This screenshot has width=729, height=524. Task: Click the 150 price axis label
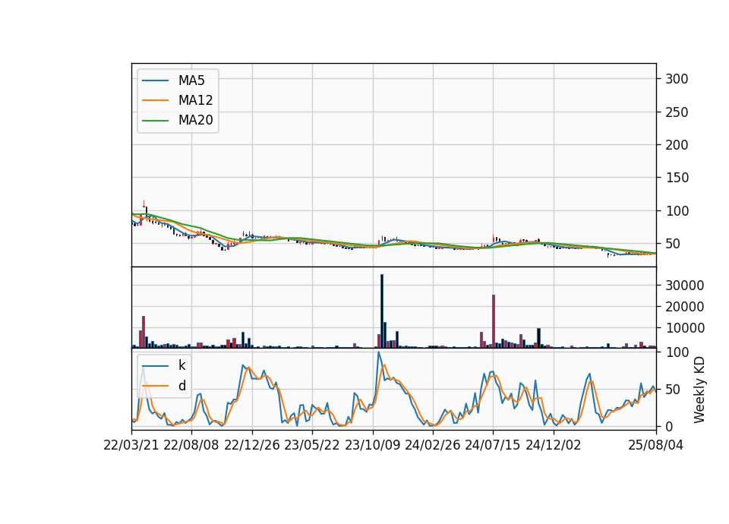(677, 178)
